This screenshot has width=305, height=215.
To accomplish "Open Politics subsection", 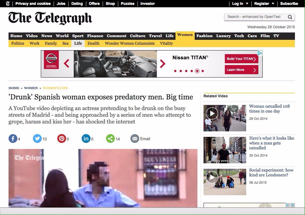I will point(18,43).
